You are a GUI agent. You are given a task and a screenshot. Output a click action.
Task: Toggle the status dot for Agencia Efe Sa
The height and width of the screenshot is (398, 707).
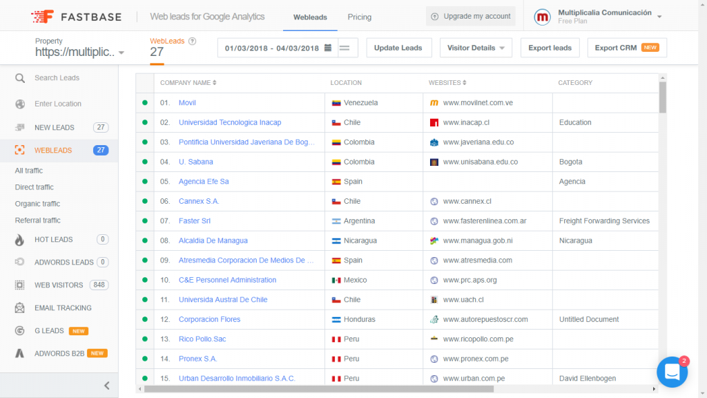point(145,182)
